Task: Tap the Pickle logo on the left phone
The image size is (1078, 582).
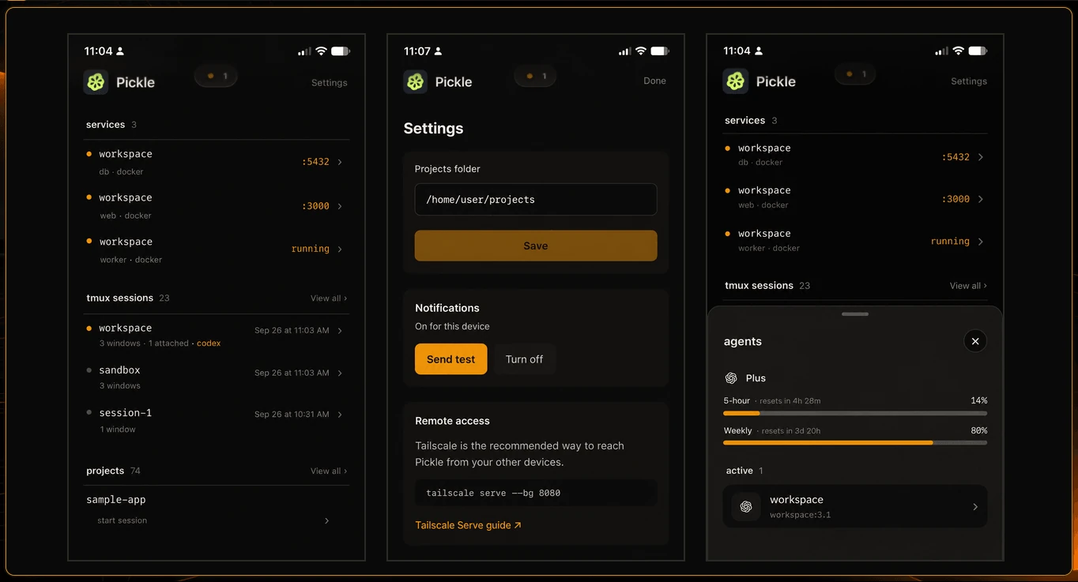Action: [x=96, y=82]
